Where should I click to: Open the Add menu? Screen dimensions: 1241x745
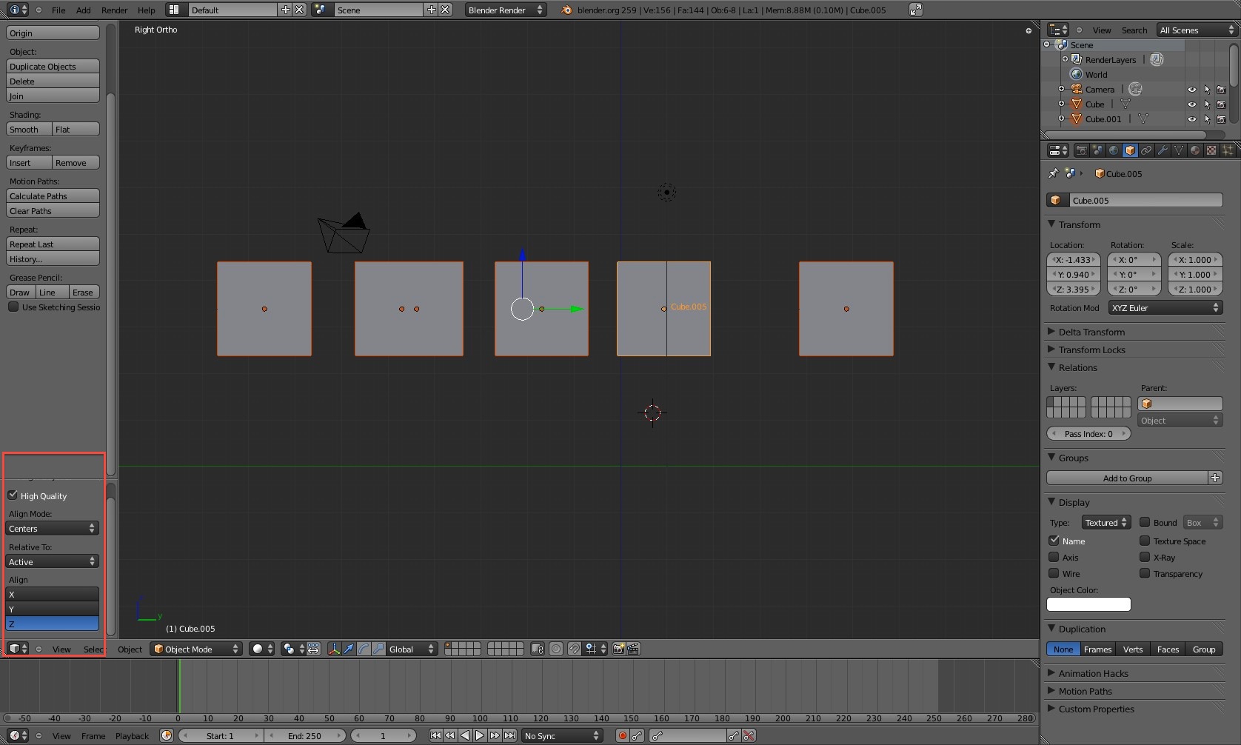point(84,10)
